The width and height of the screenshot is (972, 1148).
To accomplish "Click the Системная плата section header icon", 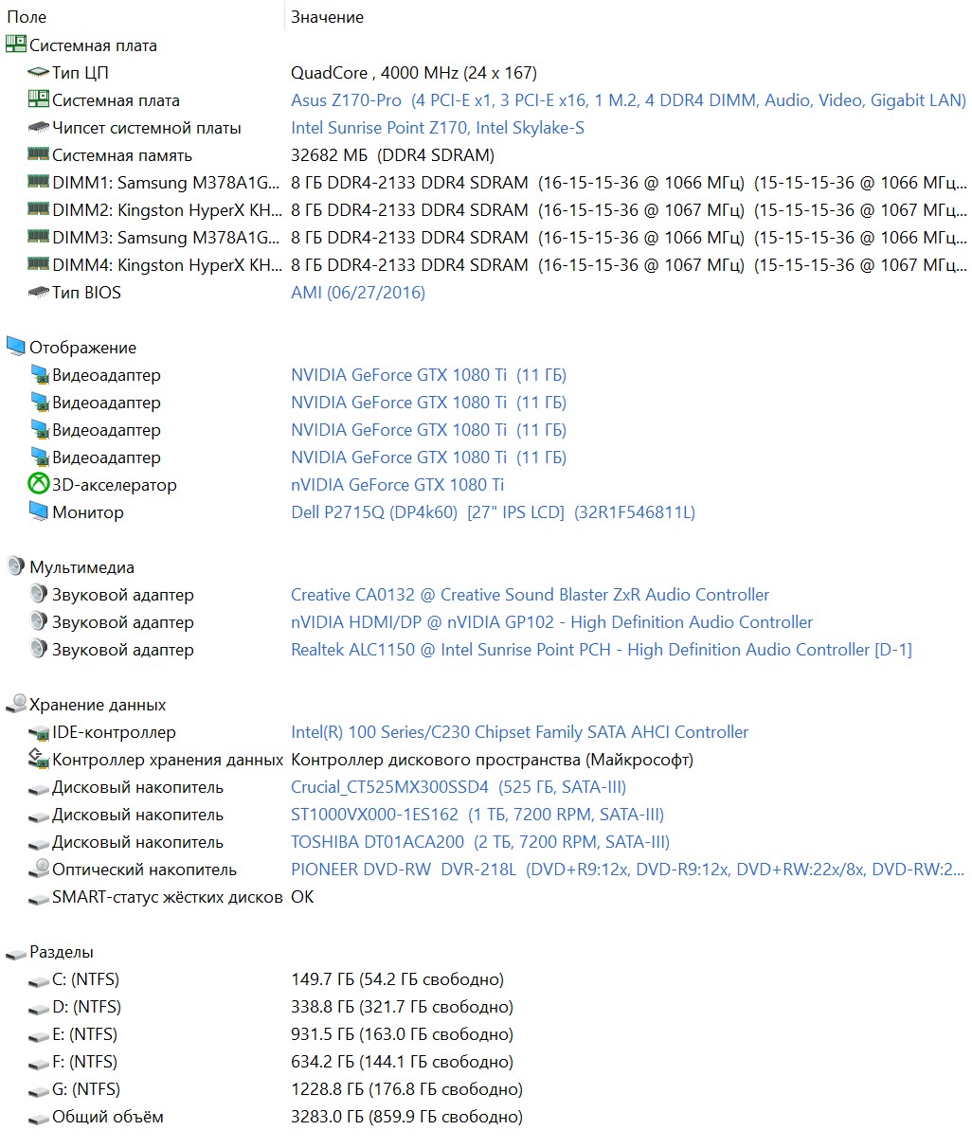I will pos(16,45).
